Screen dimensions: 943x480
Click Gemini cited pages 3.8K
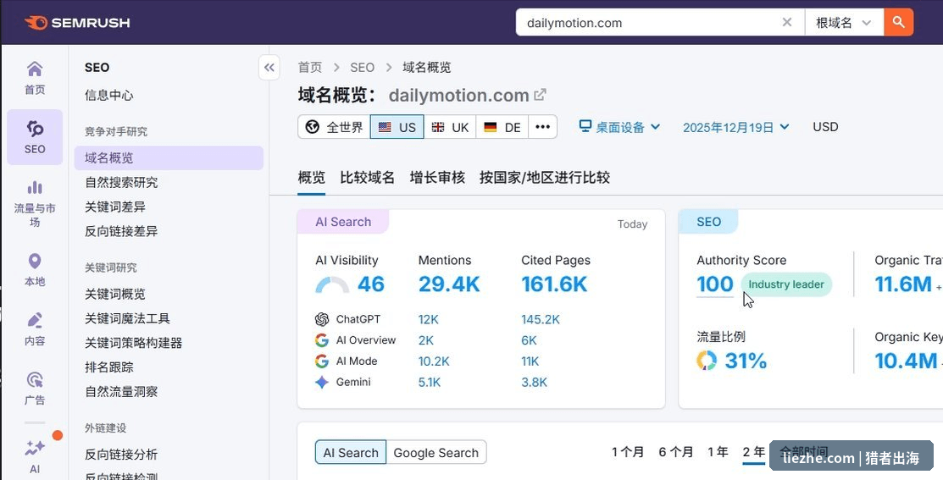[x=534, y=382]
